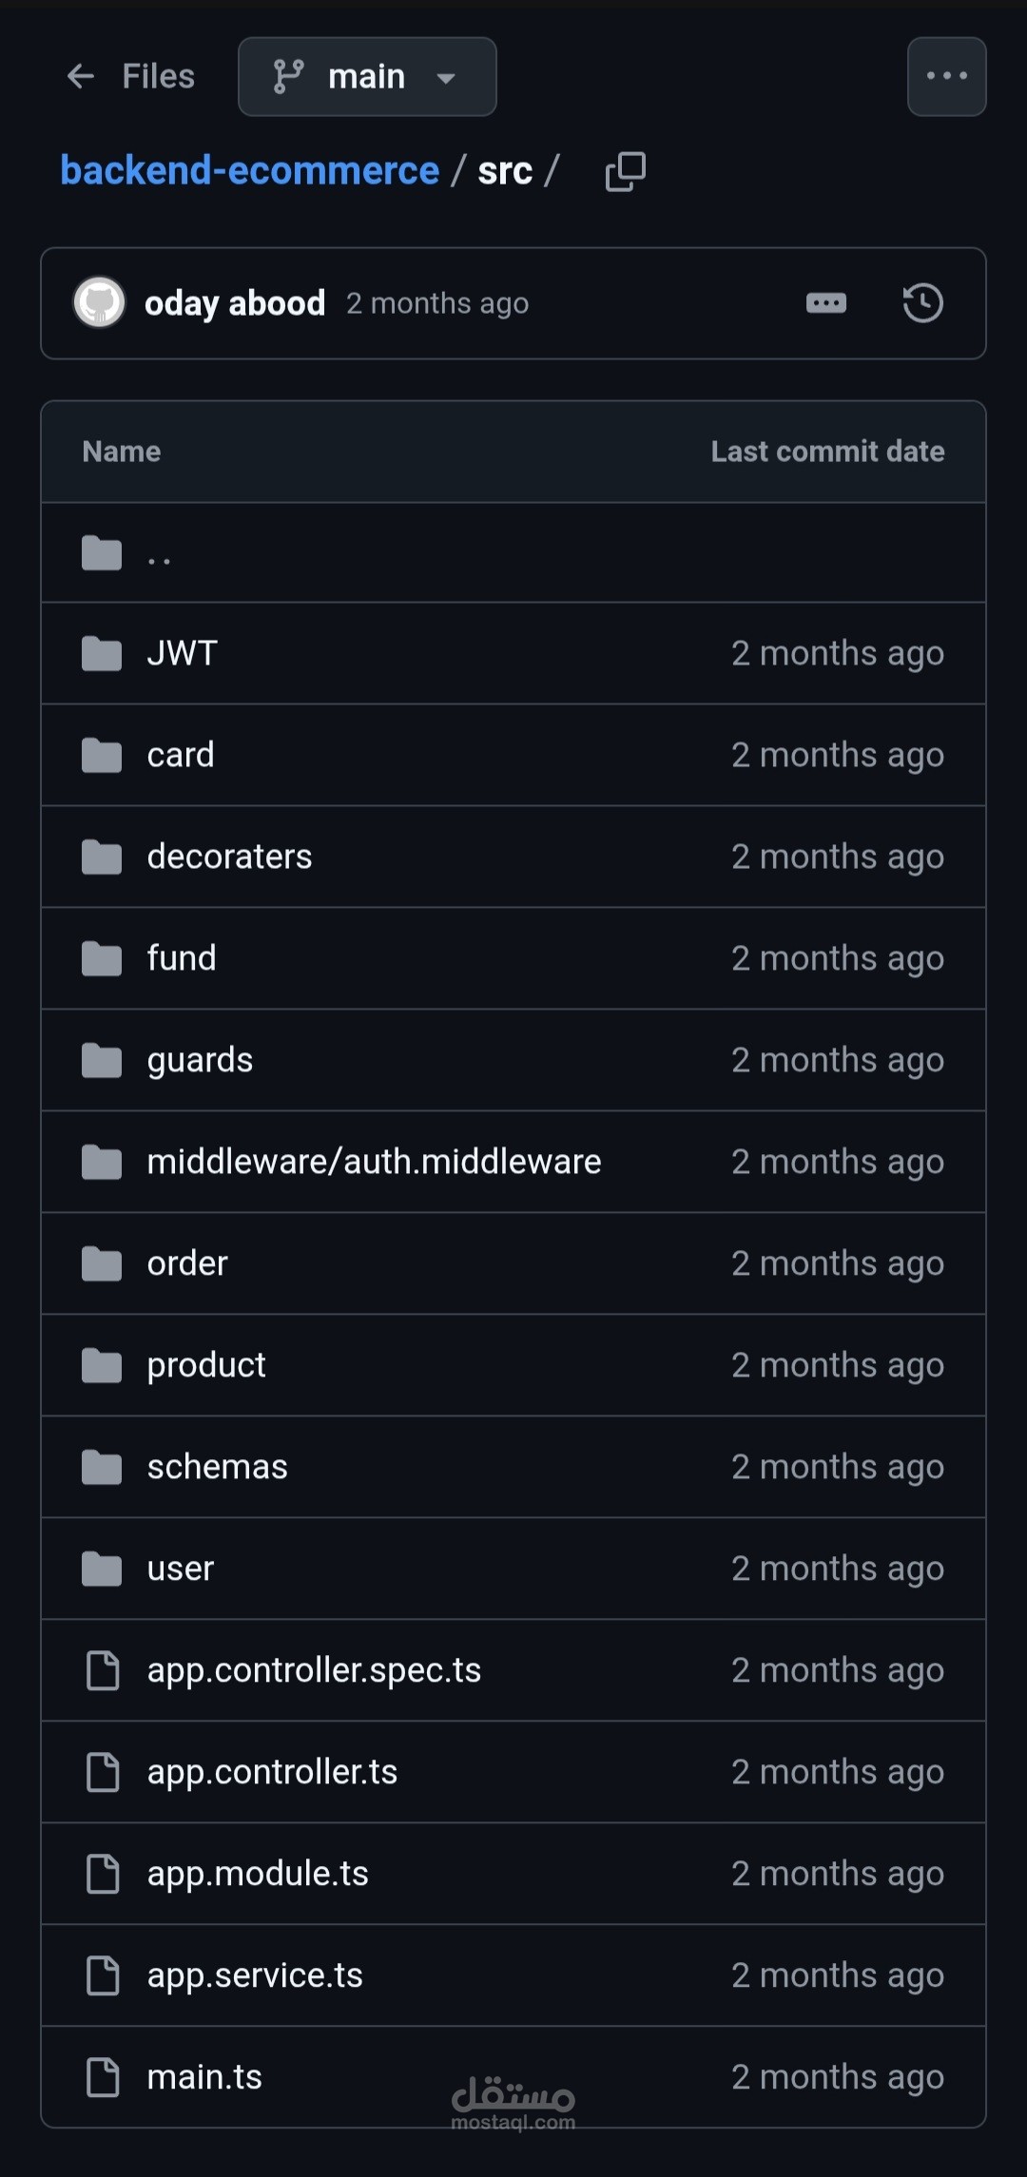Open the main.ts file

click(x=204, y=2077)
